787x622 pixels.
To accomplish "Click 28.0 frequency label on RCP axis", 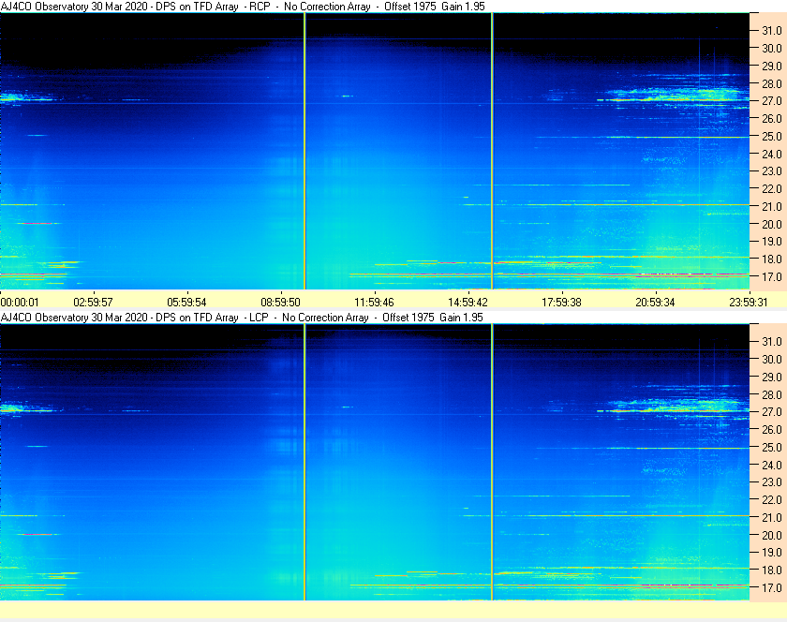I will [x=772, y=83].
